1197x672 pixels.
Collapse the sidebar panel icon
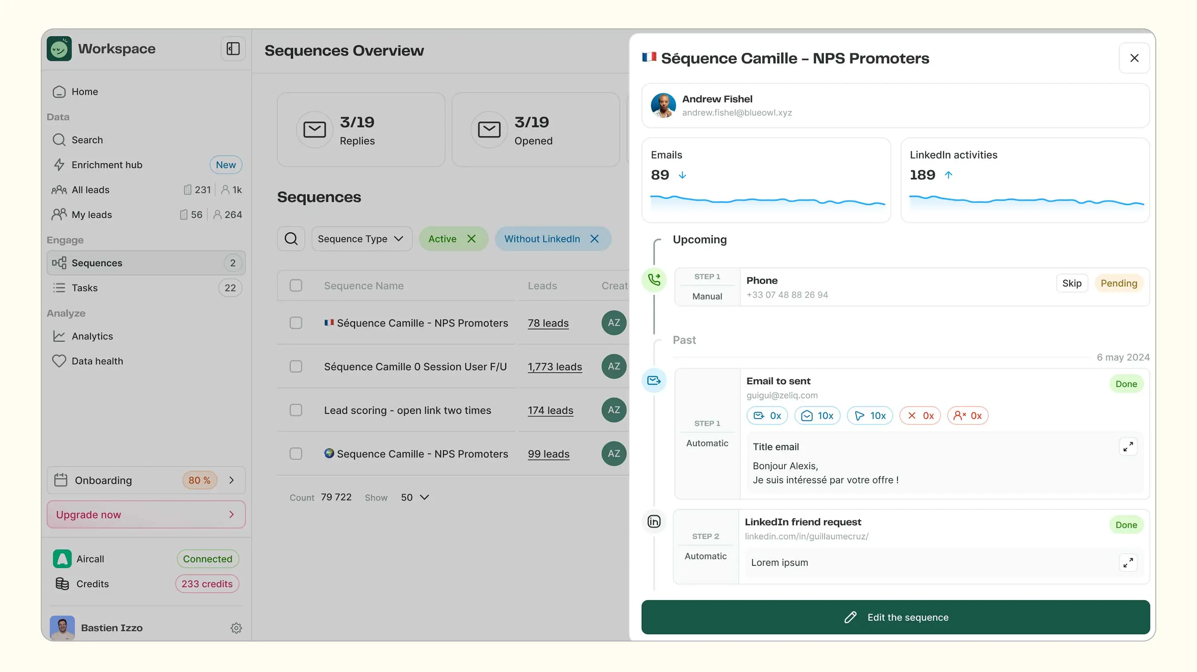[x=233, y=49]
